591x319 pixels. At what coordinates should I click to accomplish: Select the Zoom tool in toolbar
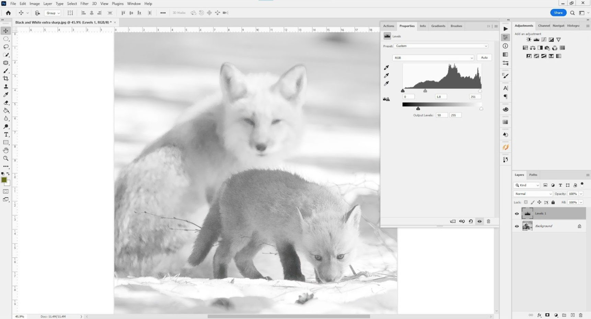pyautogui.click(x=6, y=158)
